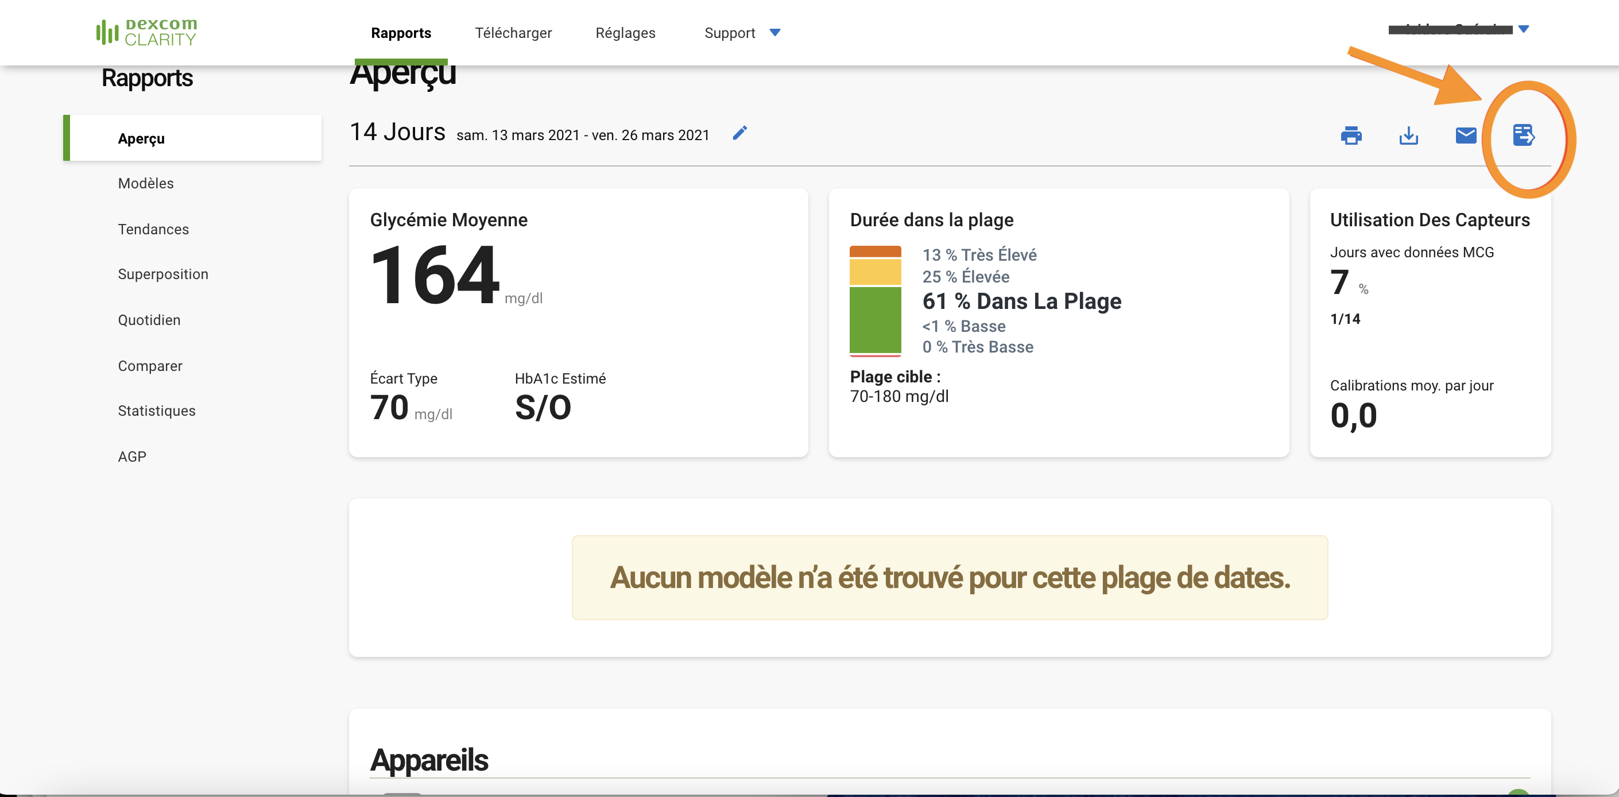
Task: Select Superposition in the reports sidebar
Action: pos(163,274)
